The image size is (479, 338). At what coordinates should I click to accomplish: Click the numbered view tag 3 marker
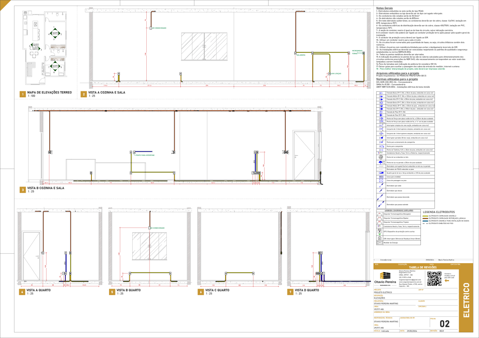tap(23, 190)
